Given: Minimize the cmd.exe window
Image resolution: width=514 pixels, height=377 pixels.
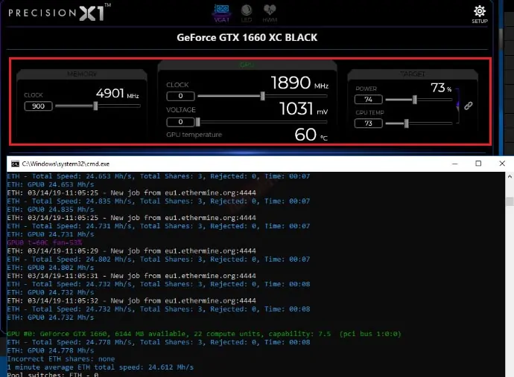Looking at the screenshot, I should (454, 164).
